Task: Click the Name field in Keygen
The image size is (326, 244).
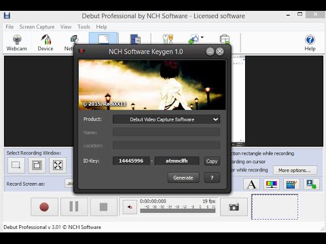Action: coord(166,132)
